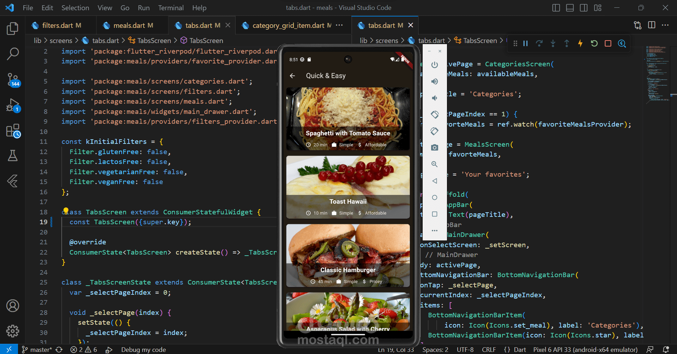
Task: Open the Selection menu
Action: pos(75,8)
